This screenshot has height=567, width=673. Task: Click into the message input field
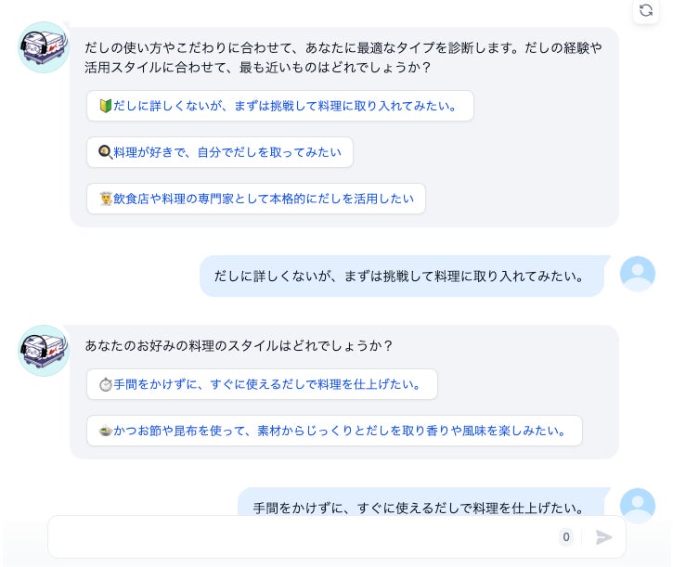click(297, 537)
